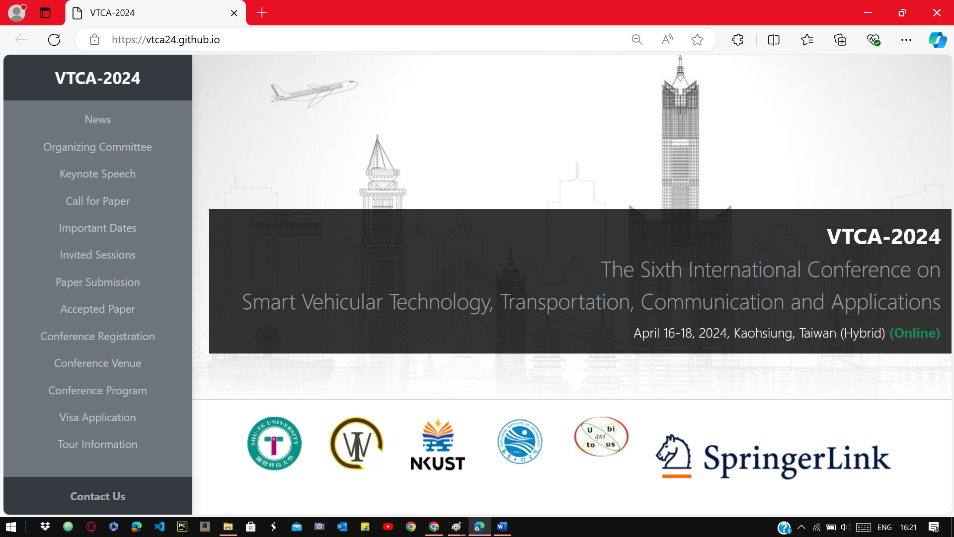
Task: Open Paint from the taskbar
Action: [457, 527]
